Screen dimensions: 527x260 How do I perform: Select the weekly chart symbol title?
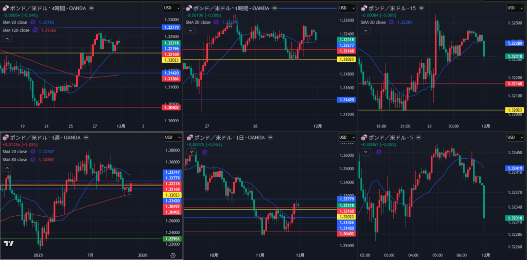point(45,137)
